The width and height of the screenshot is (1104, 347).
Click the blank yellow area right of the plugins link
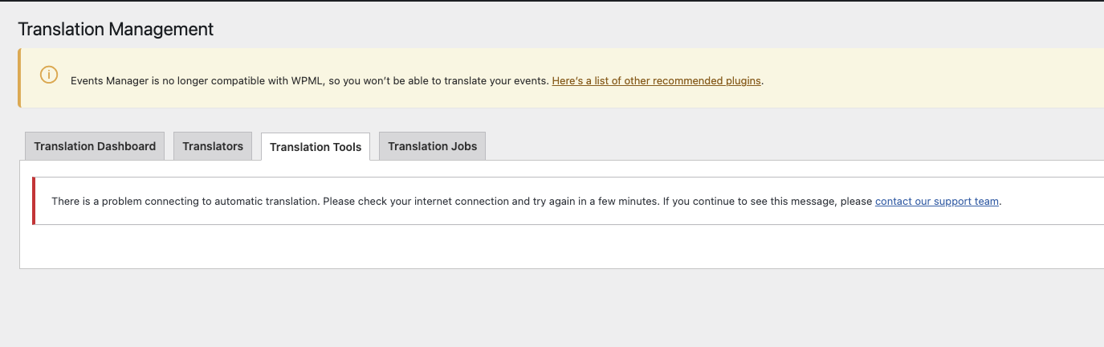point(931,80)
